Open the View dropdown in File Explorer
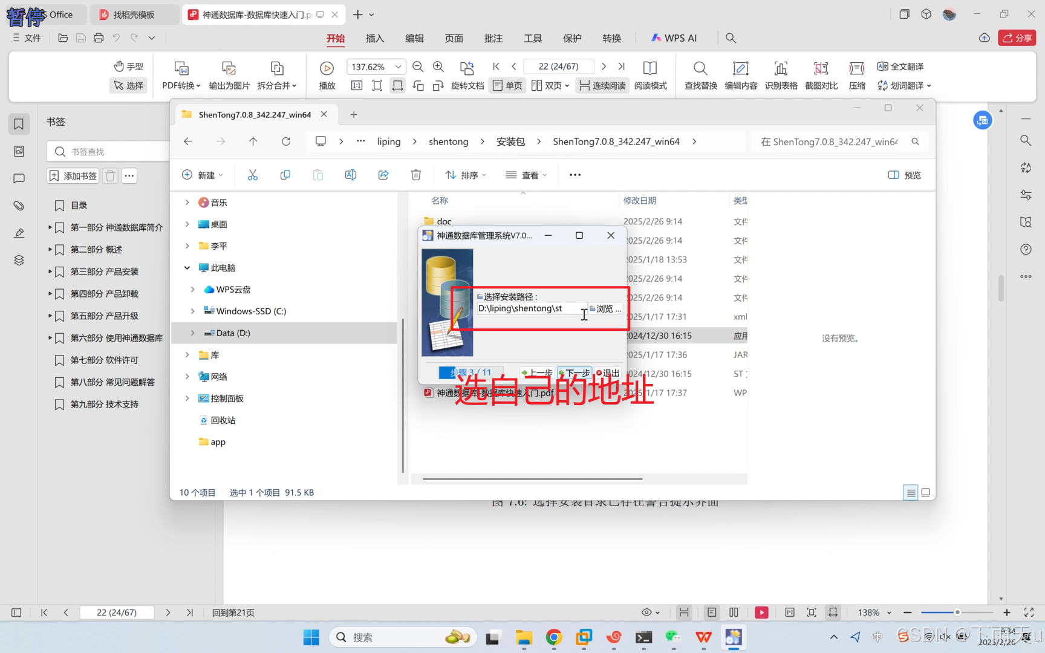This screenshot has width=1045, height=653. tap(526, 175)
